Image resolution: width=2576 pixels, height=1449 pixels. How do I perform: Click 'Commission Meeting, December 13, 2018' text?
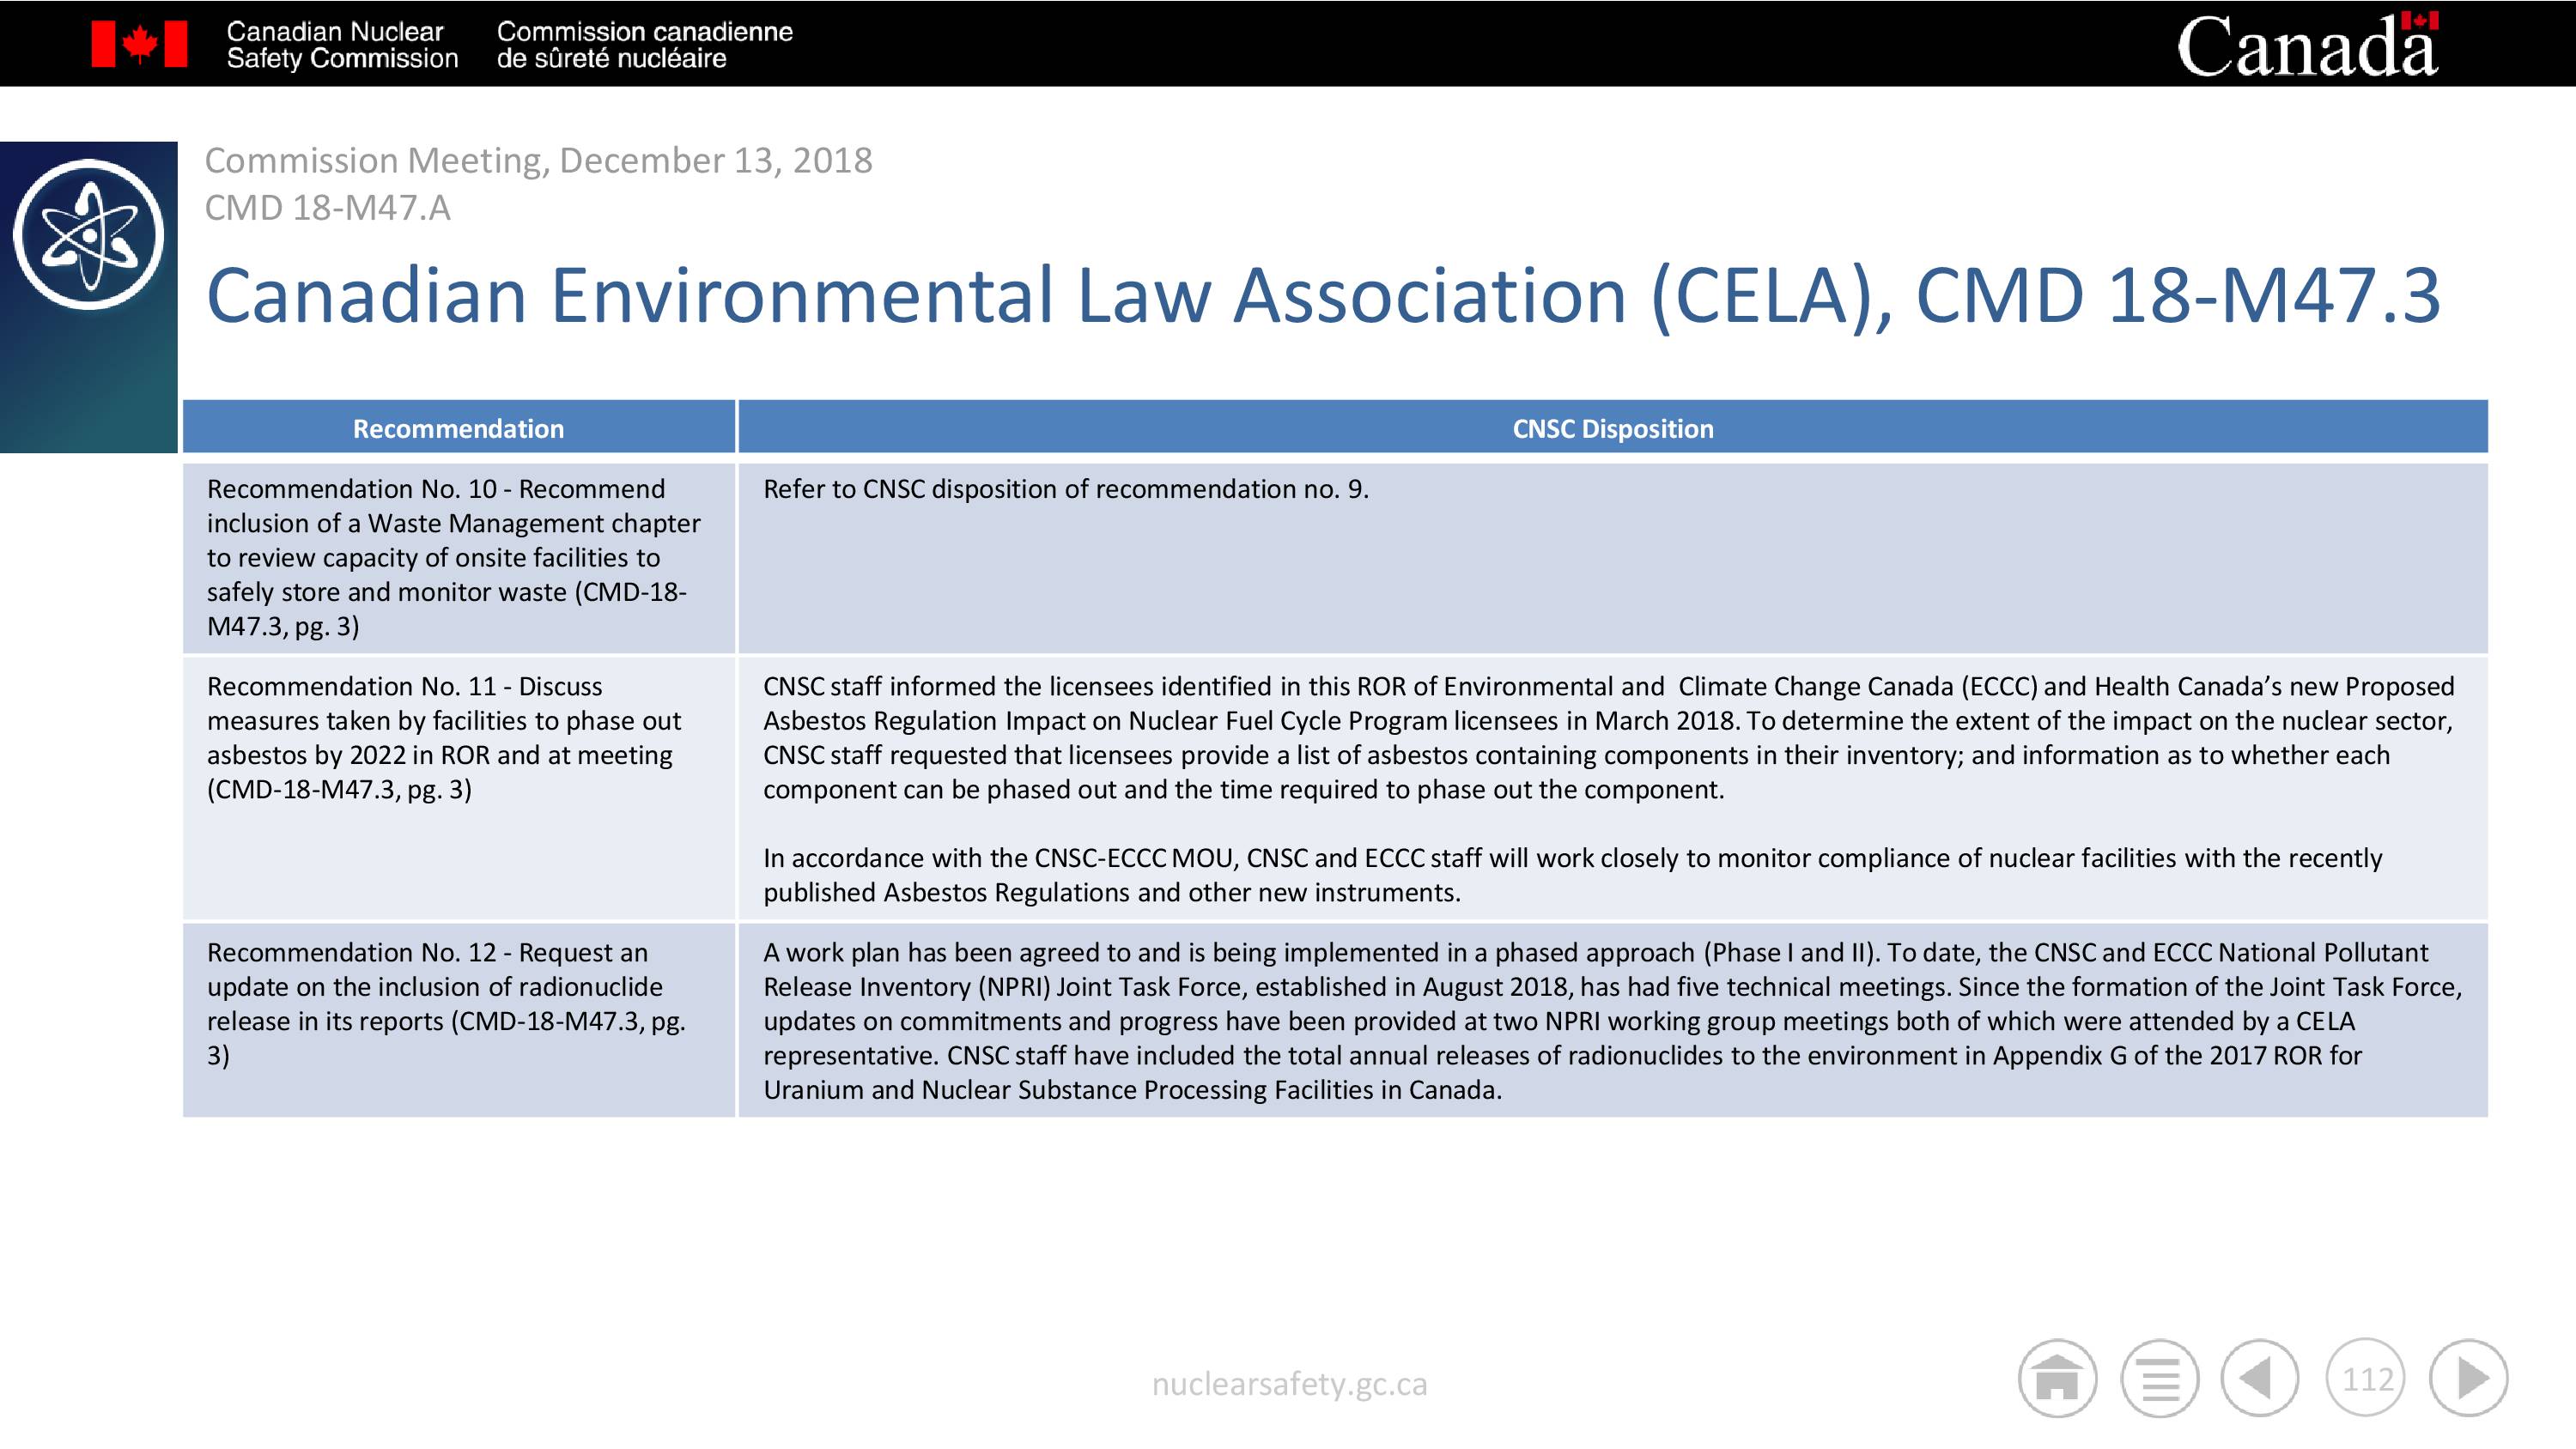[x=538, y=160]
